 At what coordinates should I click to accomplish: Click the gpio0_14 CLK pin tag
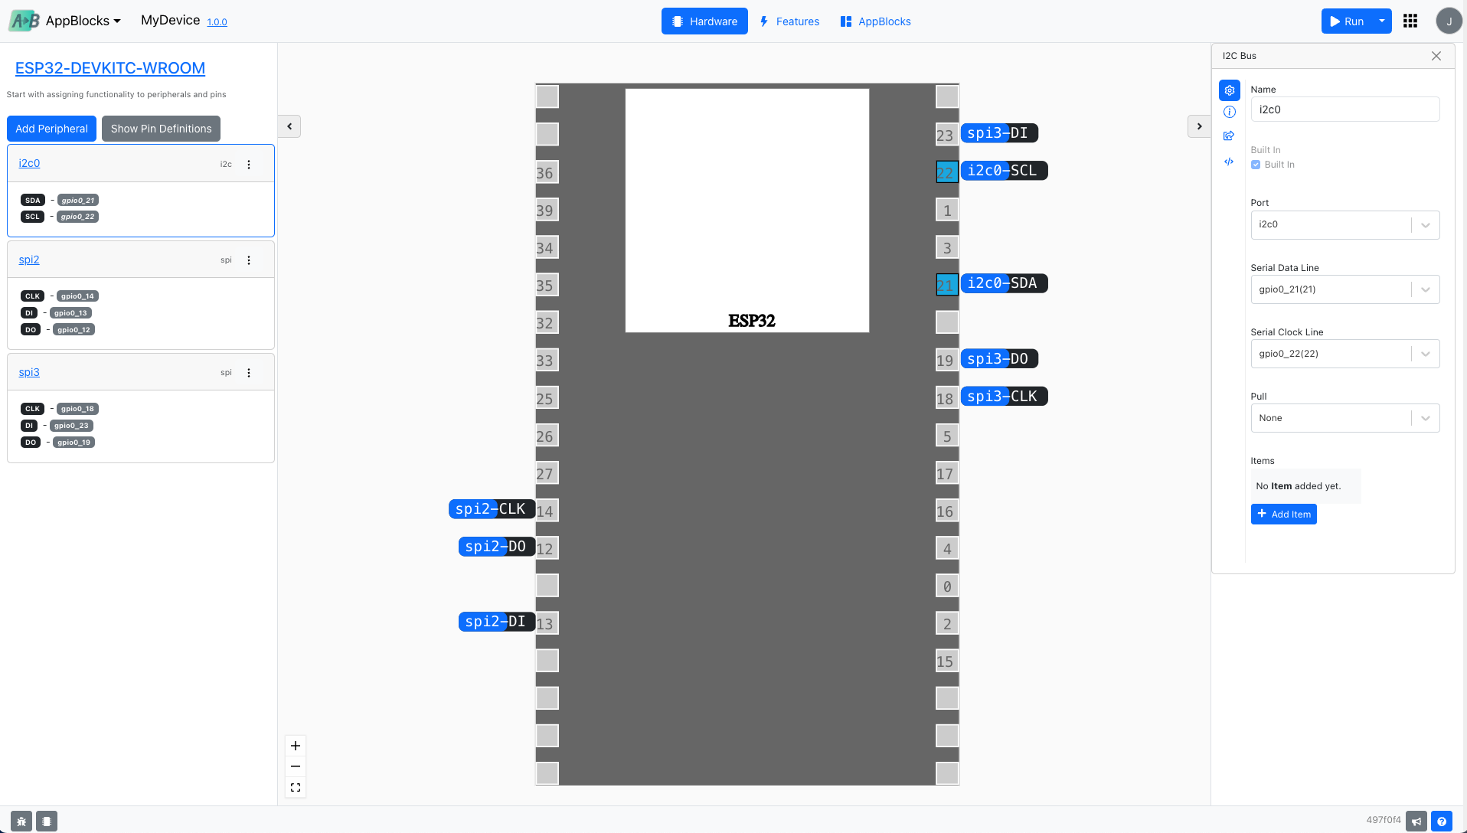coord(77,296)
